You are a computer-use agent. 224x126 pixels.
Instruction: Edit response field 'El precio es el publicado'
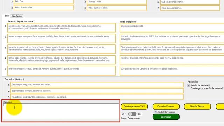coord(172,28)
